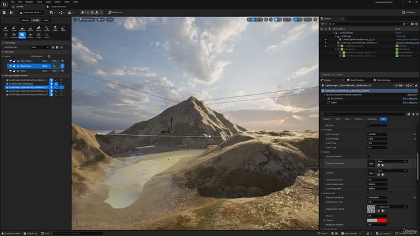Select the Mirror landscape tool
The image size is (420, 236).
pyautogui.click(x=30, y=35)
